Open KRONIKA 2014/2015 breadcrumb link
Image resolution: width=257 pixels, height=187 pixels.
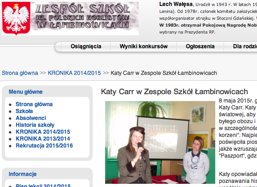pos(74,73)
